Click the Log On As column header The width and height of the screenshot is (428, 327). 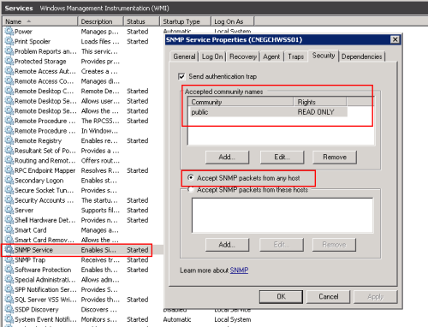(x=232, y=21)
